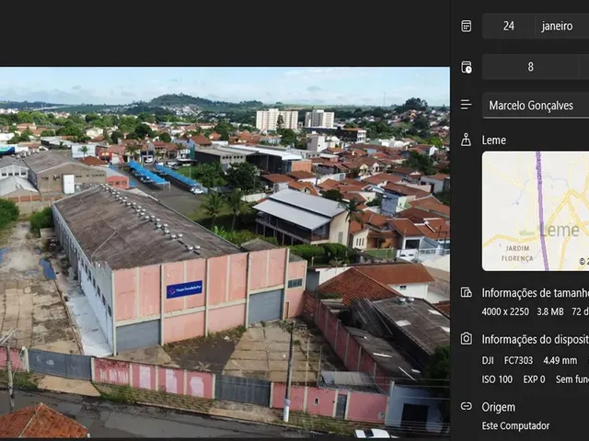Click the FC7303 camera model text
589x441 pixels.
pyautogui.click(x=518, y=360)
